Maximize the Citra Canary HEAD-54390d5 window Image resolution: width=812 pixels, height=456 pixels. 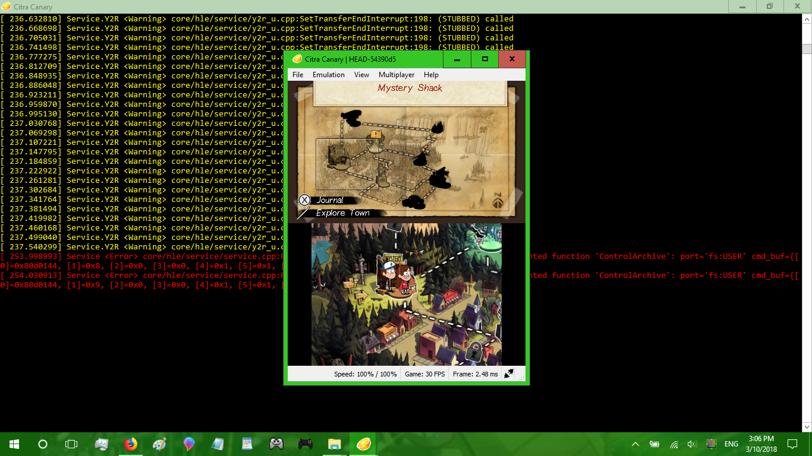(x=485, y=59)
